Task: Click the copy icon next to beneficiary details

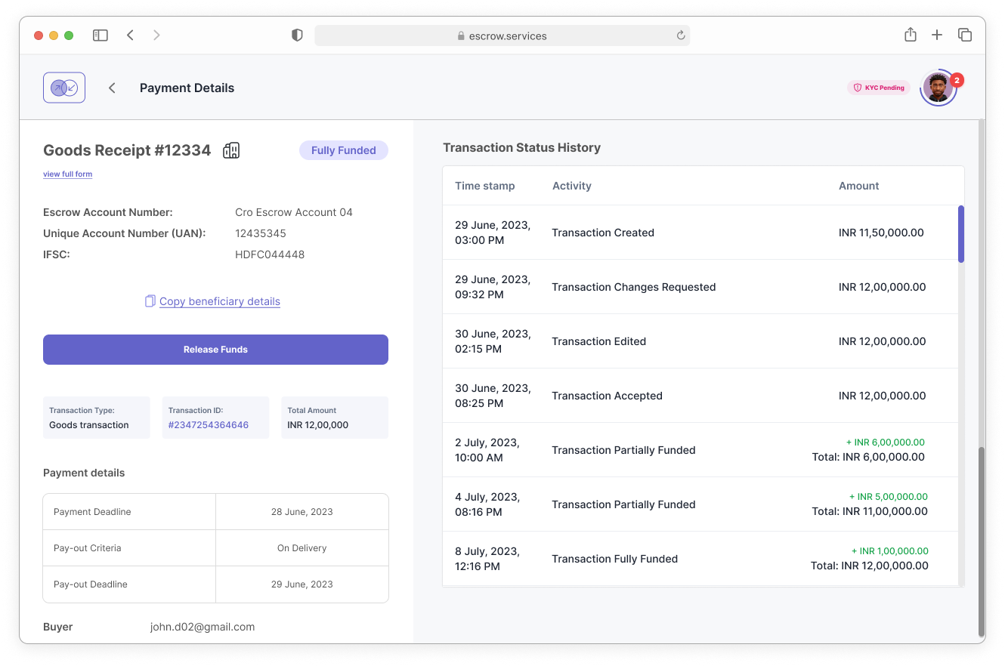Action: [x=150, y=301]
